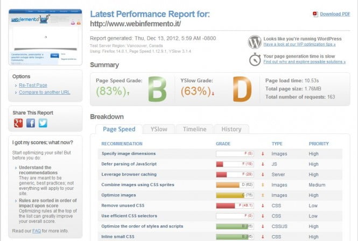The height and width of the screenshot is (241, 358).
Task: Click the Google+ share icon
Action: point(18,123)
